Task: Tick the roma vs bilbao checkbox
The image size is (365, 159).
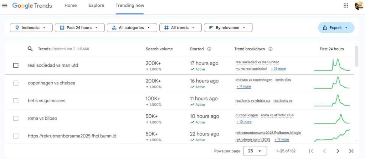Action: 16,118
